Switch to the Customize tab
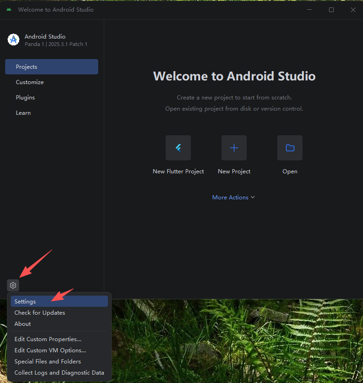The width and height of the screenshot is (363, 383). (52, 82)
